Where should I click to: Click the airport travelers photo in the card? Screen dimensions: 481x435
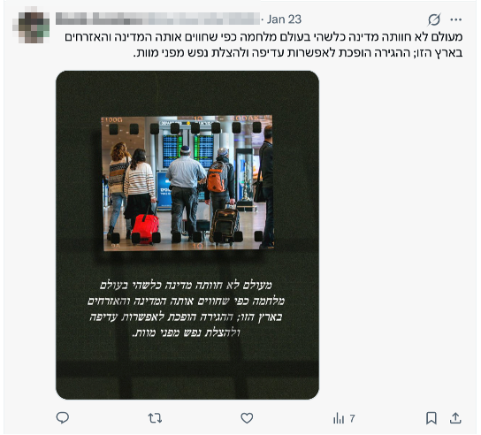click(x=187, y=183)
